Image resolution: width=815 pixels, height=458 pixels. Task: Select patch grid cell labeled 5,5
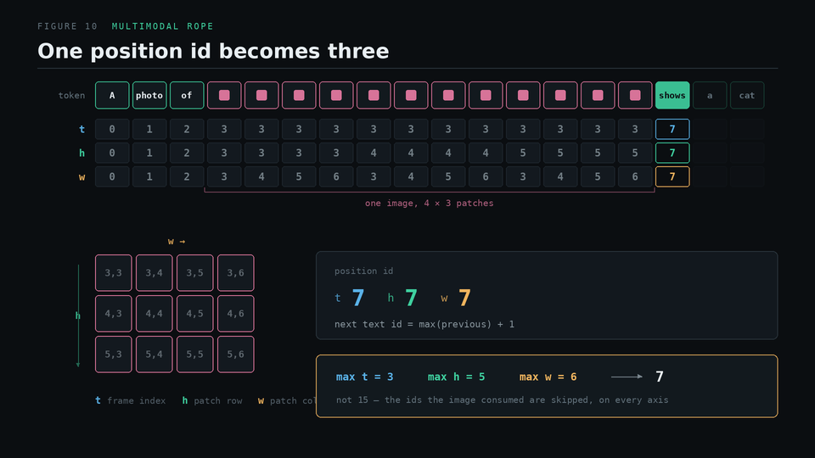(x=195, y=355)
